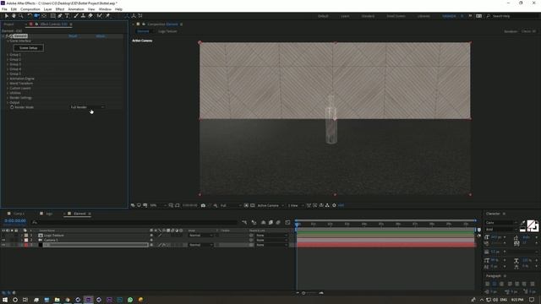
Task: Take a snapshot with the camera icon
Action: [203, 205]
